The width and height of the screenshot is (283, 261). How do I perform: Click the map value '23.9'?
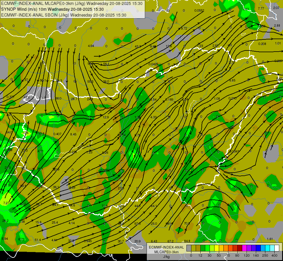tap(121, 188)
